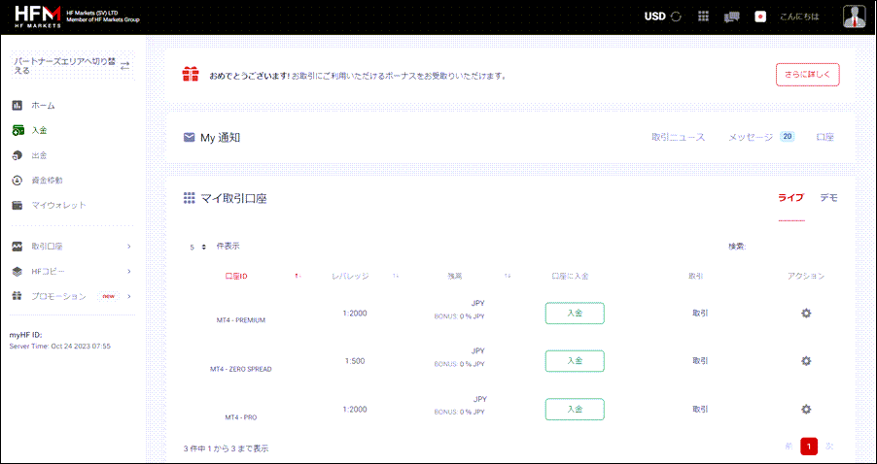Image resolution: width=877 pixels, height=464 pixels.
Task: Expand the 取引口座 sidebar menu
Action: 128,247
